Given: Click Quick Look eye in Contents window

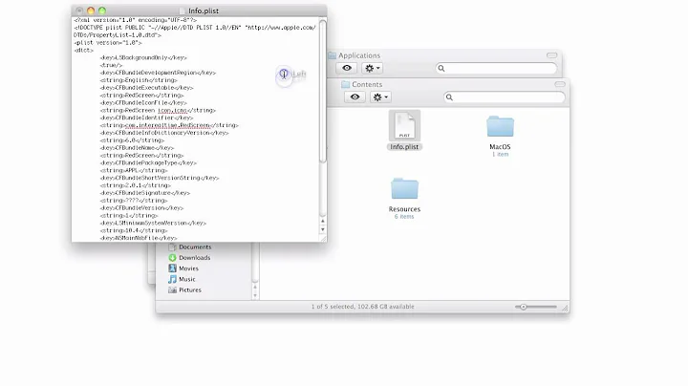Looking at the screenshot, I should click(355, 96).
